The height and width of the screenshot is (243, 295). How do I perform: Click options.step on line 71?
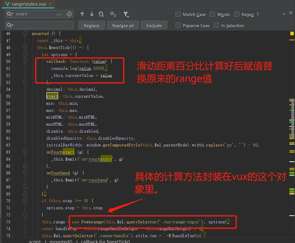click(60, 208)
